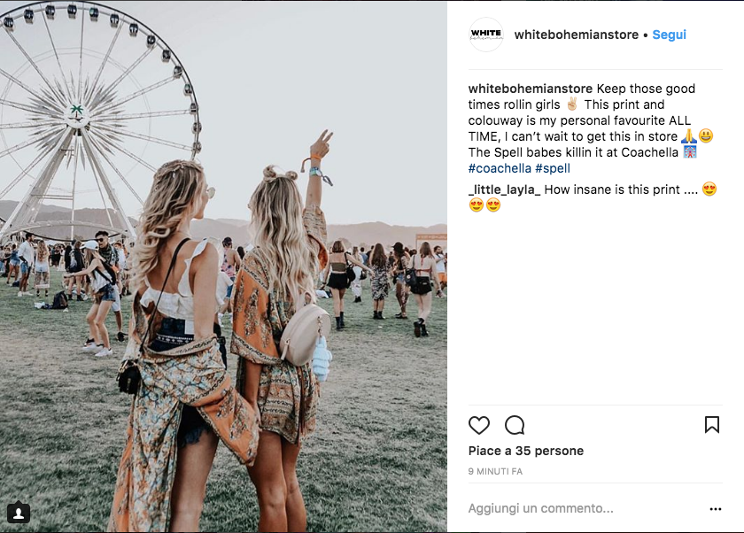Open the White Bohemian profile avatar
The height and width of the screenshot is (533, 744).
tap(486, 35)
